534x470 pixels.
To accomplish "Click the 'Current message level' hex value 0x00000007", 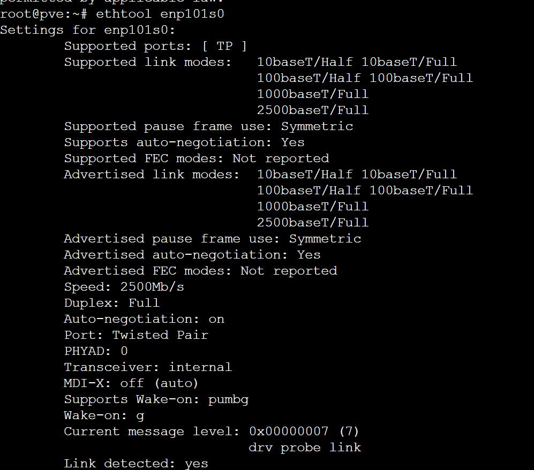I will pos(289,431).
